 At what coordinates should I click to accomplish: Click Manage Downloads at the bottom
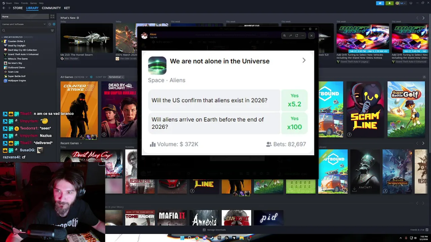214,230
